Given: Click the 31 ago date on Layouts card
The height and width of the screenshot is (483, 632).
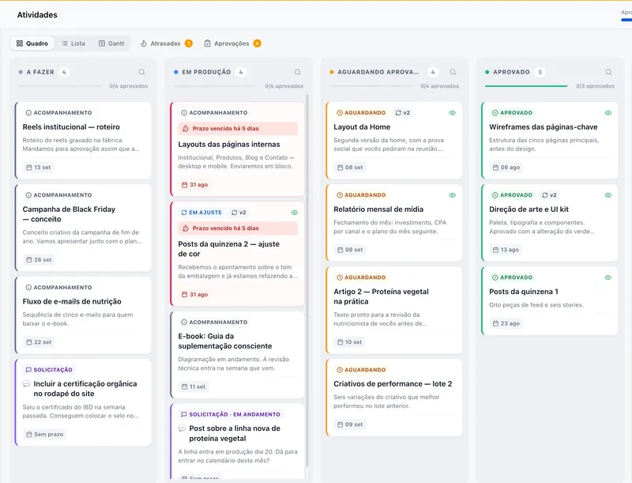Looking at the screenshot, I should (x=194, y=185).
